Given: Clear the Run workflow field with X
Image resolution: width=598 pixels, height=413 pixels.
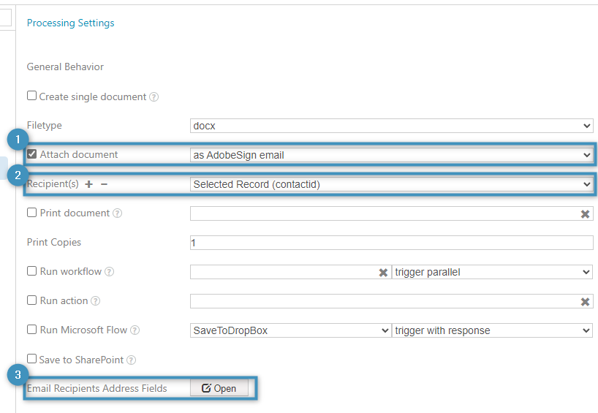Looking at the screenshot, I should tap(383, 272).
